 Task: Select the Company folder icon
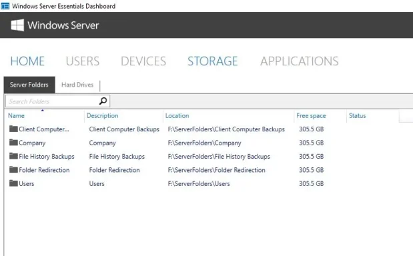pos(13,143)
